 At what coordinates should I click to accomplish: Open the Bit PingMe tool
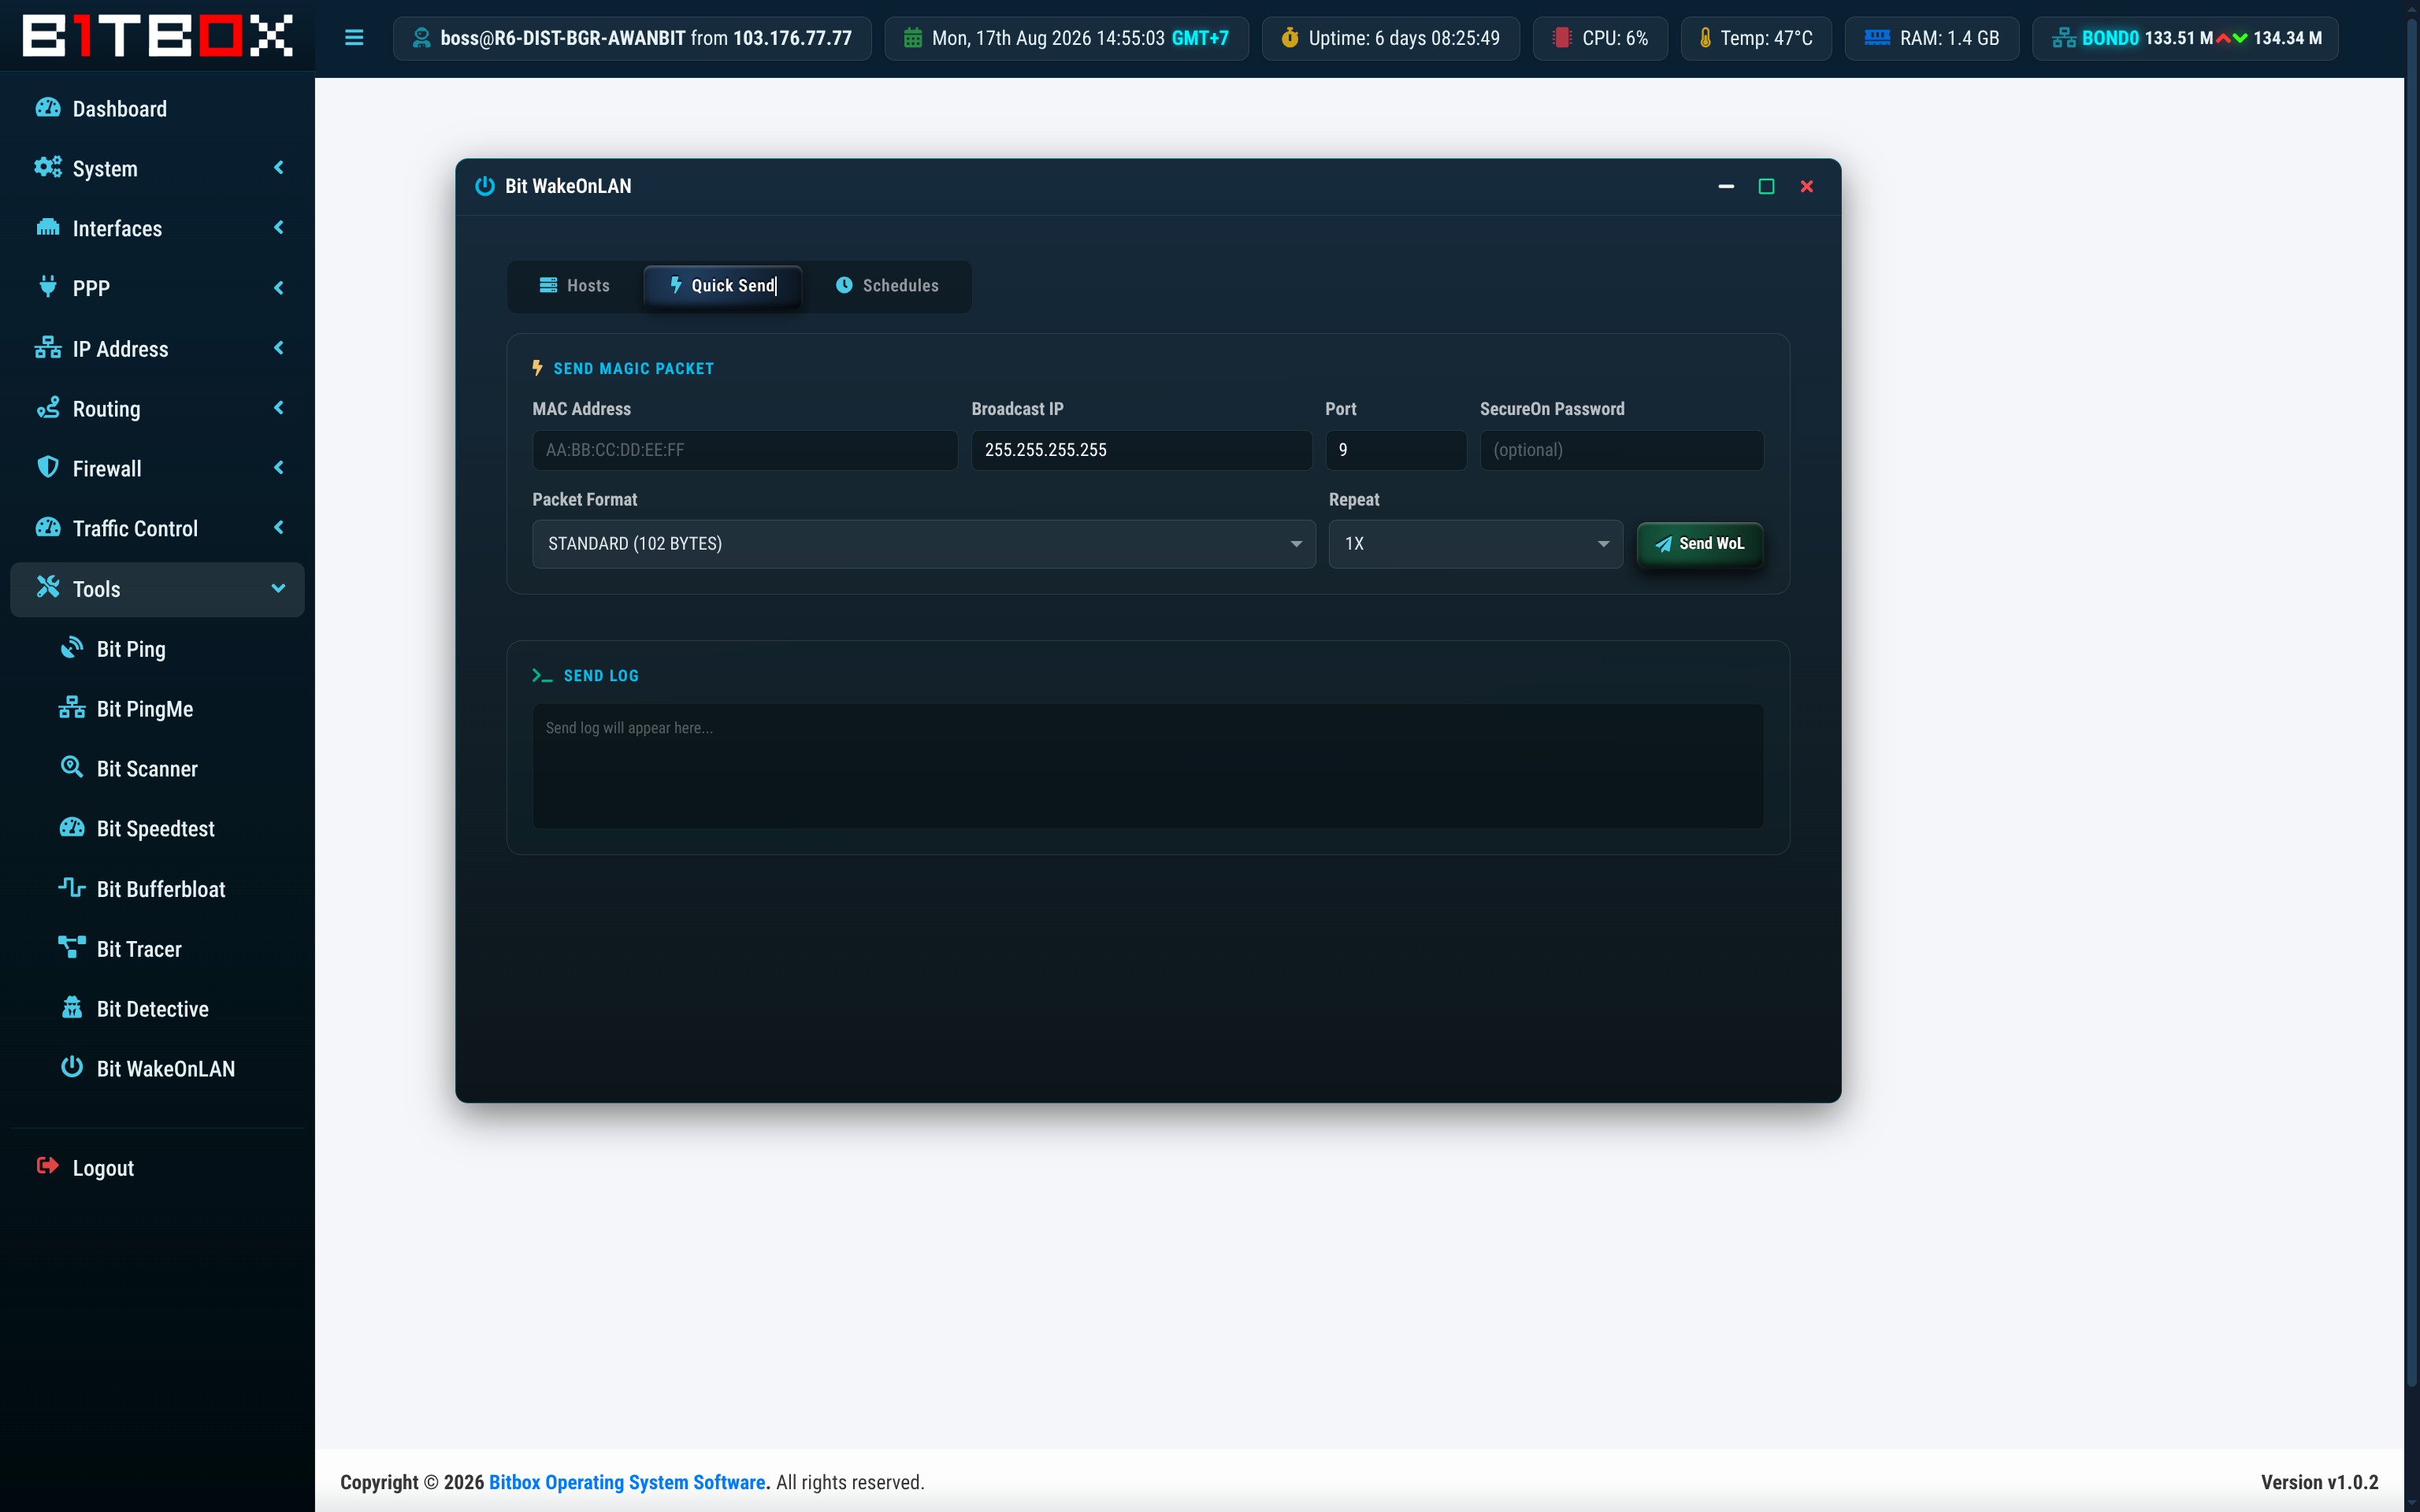coord(157,709)
